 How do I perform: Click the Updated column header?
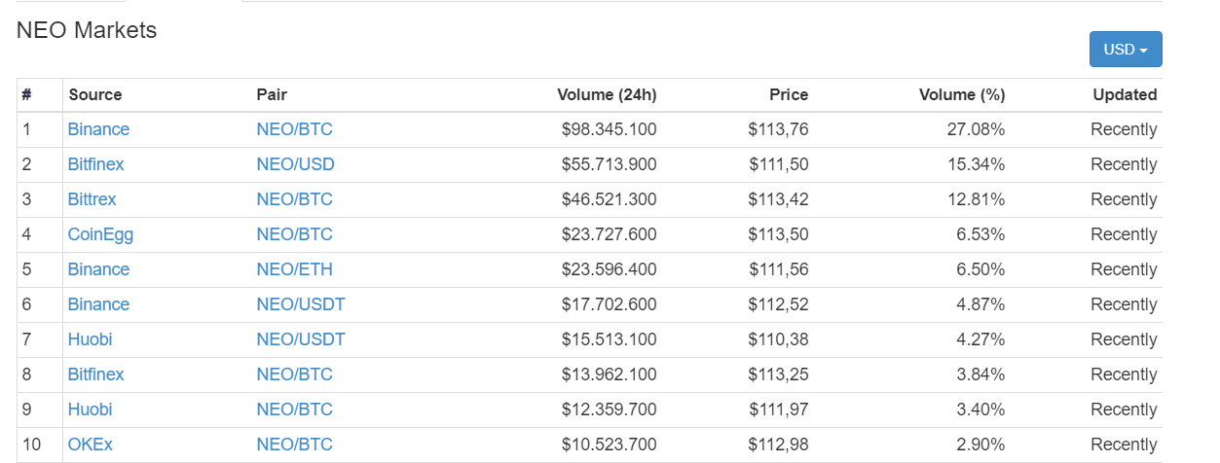1125,94
